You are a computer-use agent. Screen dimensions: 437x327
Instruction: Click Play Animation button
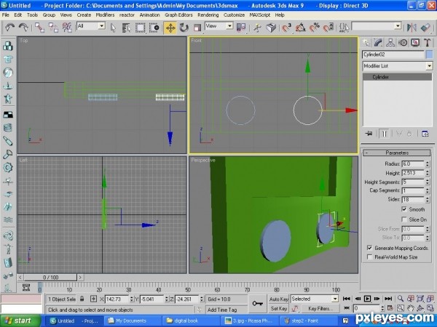pyautogui.click(x=367, y=299)
